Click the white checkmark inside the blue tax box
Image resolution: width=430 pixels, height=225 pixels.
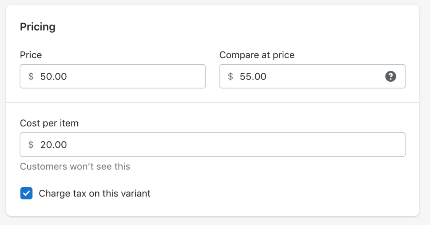[x=26, y=193]
